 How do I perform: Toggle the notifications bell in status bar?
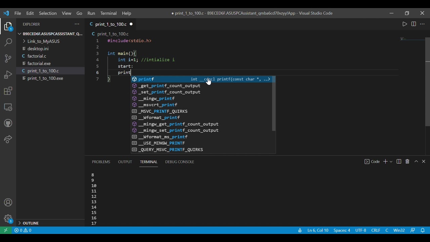[423, 230]
